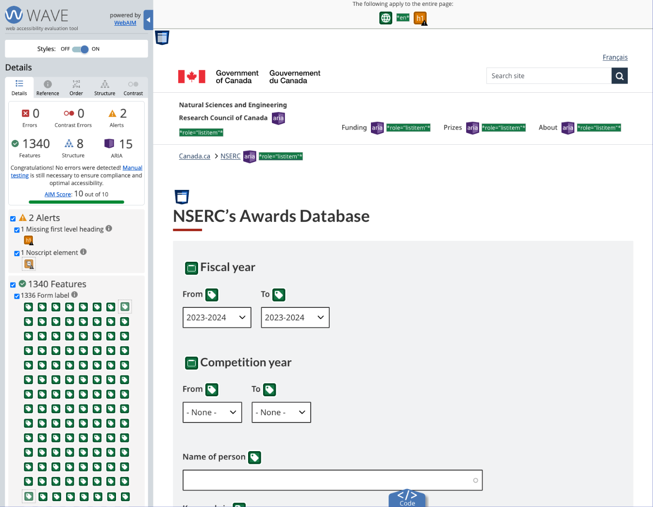The height and width of the screenshot is (507, 653).
Task: Uncheck the Noscript element checkbox
Action: [17, 253]
